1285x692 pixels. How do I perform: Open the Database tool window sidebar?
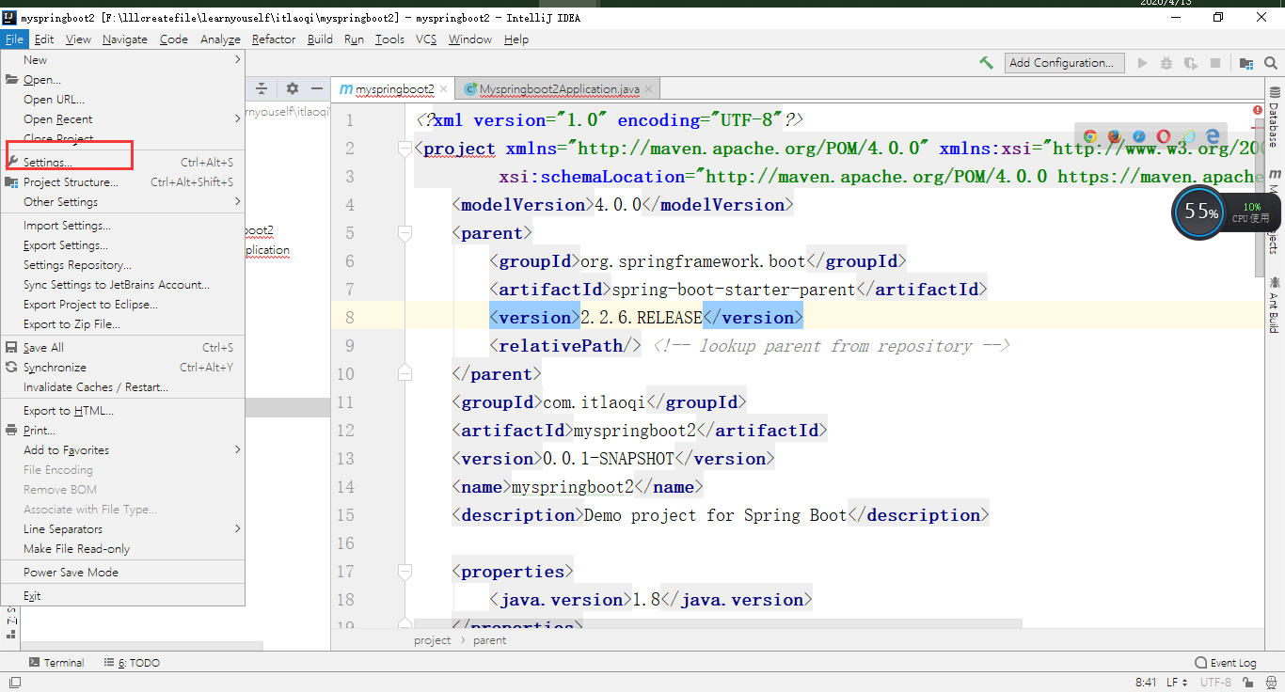1276,115
